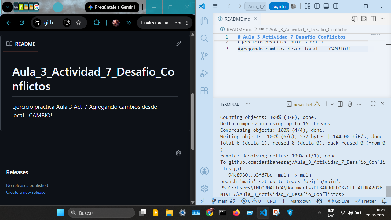Click the main branch indicator in status bar
Viewport: 391px width, 220px height.
pyautogui.click(x=220, y=201)
